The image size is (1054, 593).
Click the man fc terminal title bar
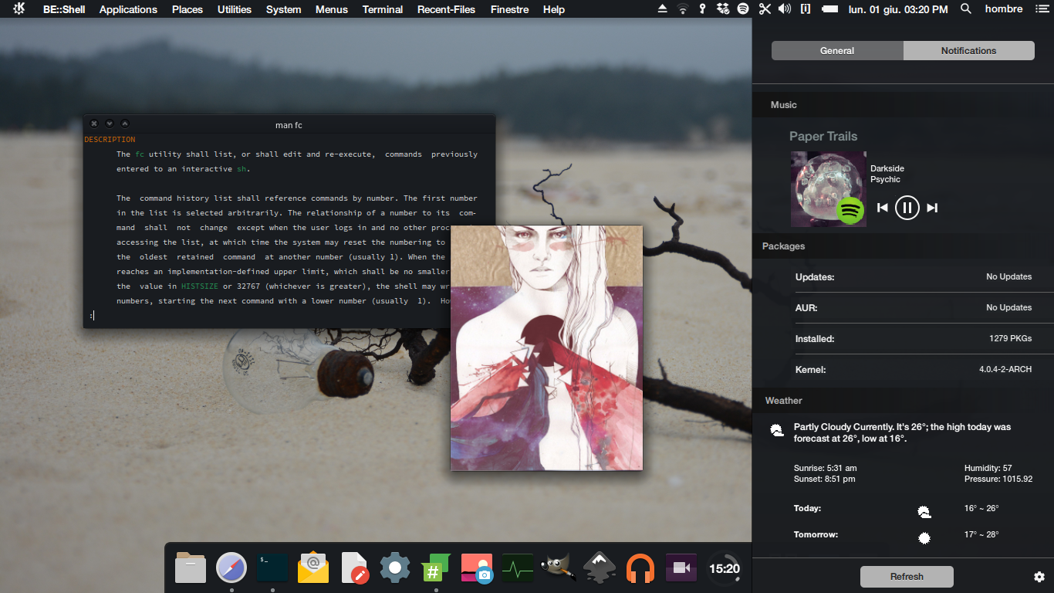click(x=289, y=124)
